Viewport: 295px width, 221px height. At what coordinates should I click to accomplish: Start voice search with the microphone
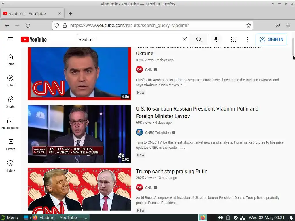216,39
